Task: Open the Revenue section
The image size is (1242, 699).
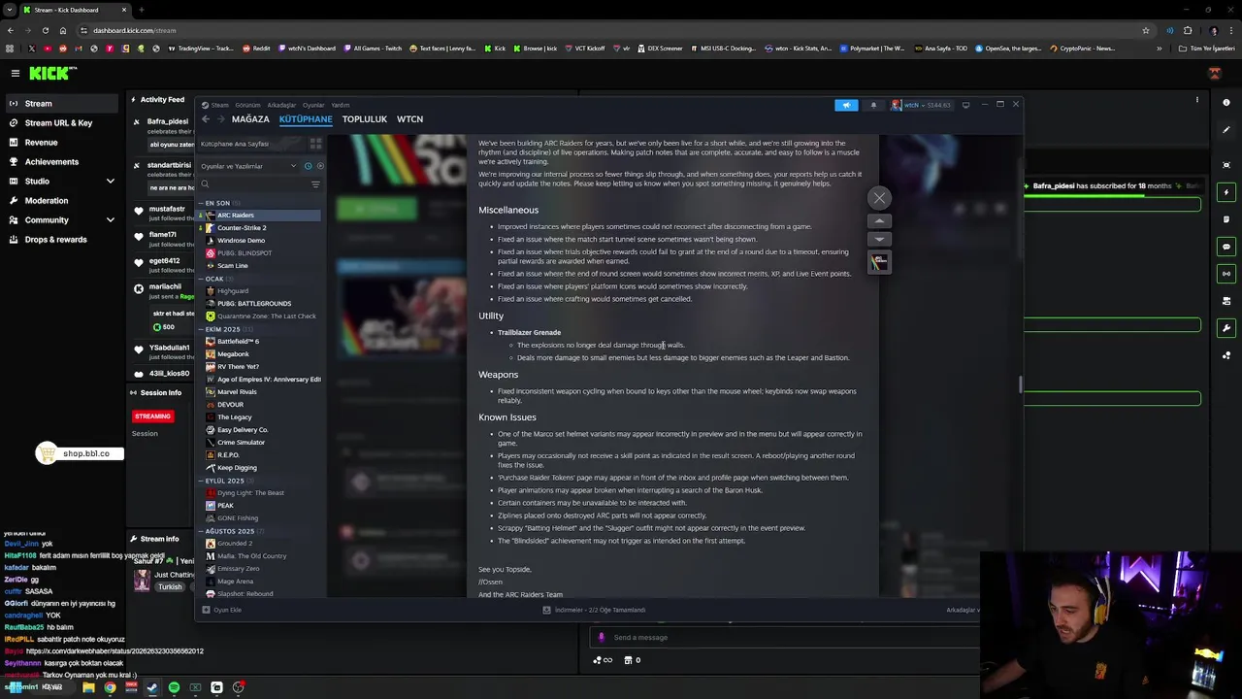Action: [60, 143]
